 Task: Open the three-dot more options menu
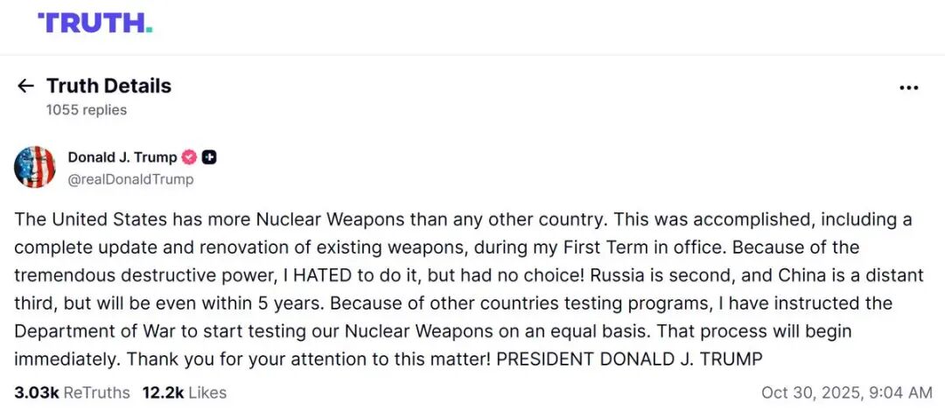click(909, 87)
